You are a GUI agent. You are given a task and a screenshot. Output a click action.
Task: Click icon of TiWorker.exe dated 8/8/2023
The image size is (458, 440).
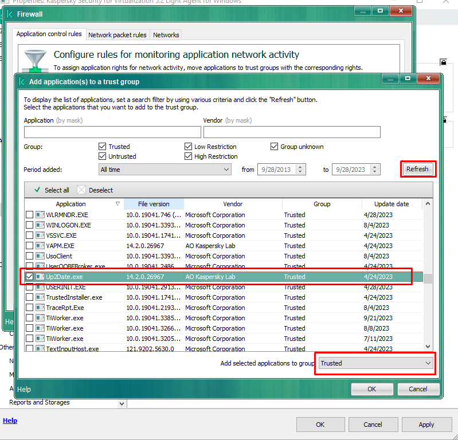tap(40, 328)
